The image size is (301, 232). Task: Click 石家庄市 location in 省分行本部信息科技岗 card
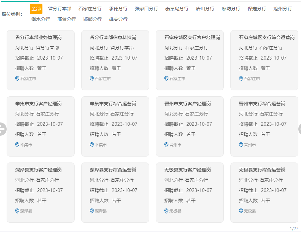tap(103, 79)
